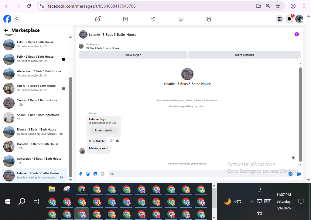Open Windows taskbar search
The width and height of the screenshot is (311, 220).
(x=22, y=201)
